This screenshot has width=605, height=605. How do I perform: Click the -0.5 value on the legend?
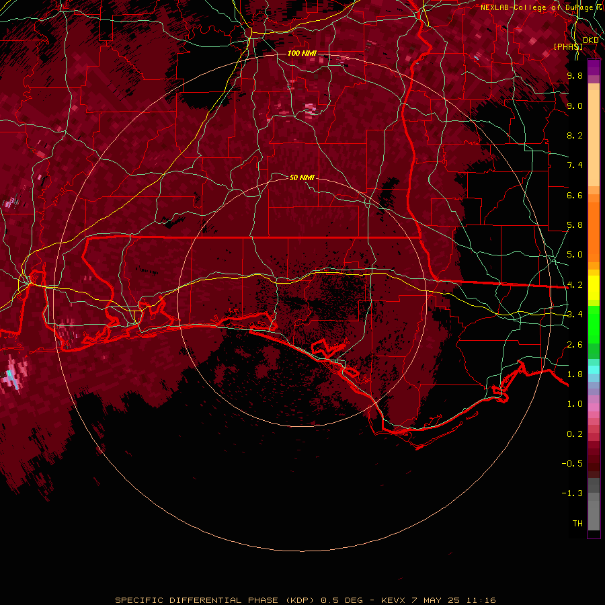point(572,464)
